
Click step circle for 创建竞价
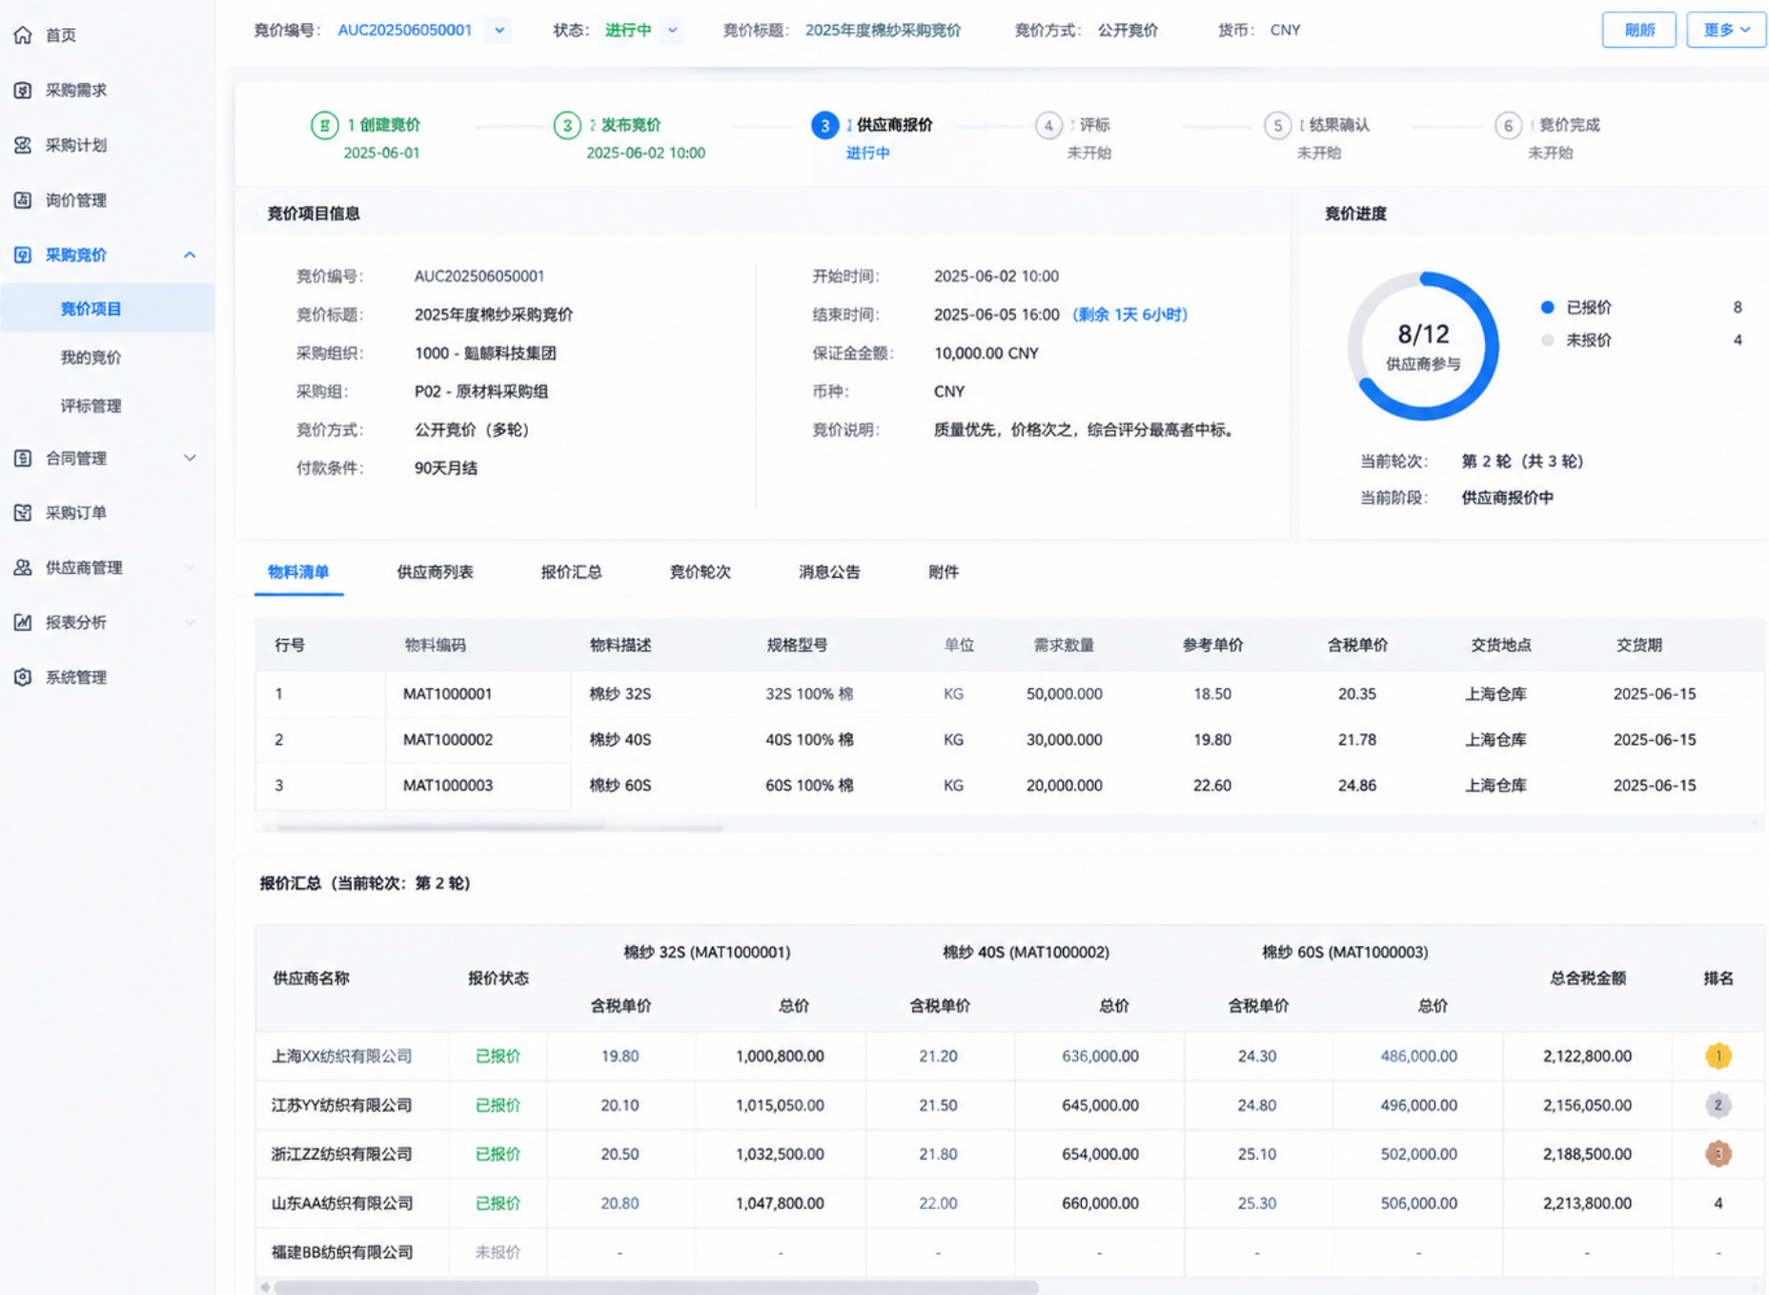[x=324, y=125]
